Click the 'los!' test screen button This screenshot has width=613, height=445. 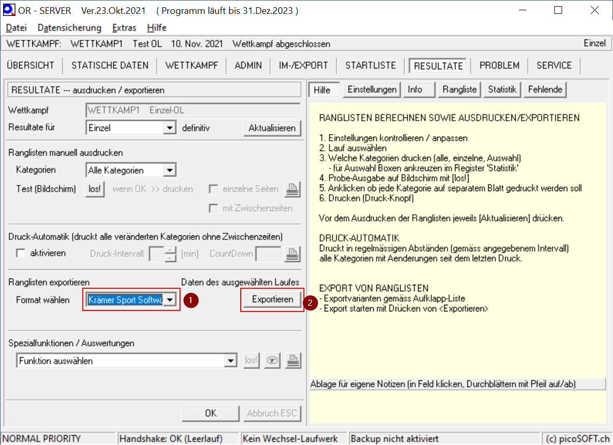(95, 189)
